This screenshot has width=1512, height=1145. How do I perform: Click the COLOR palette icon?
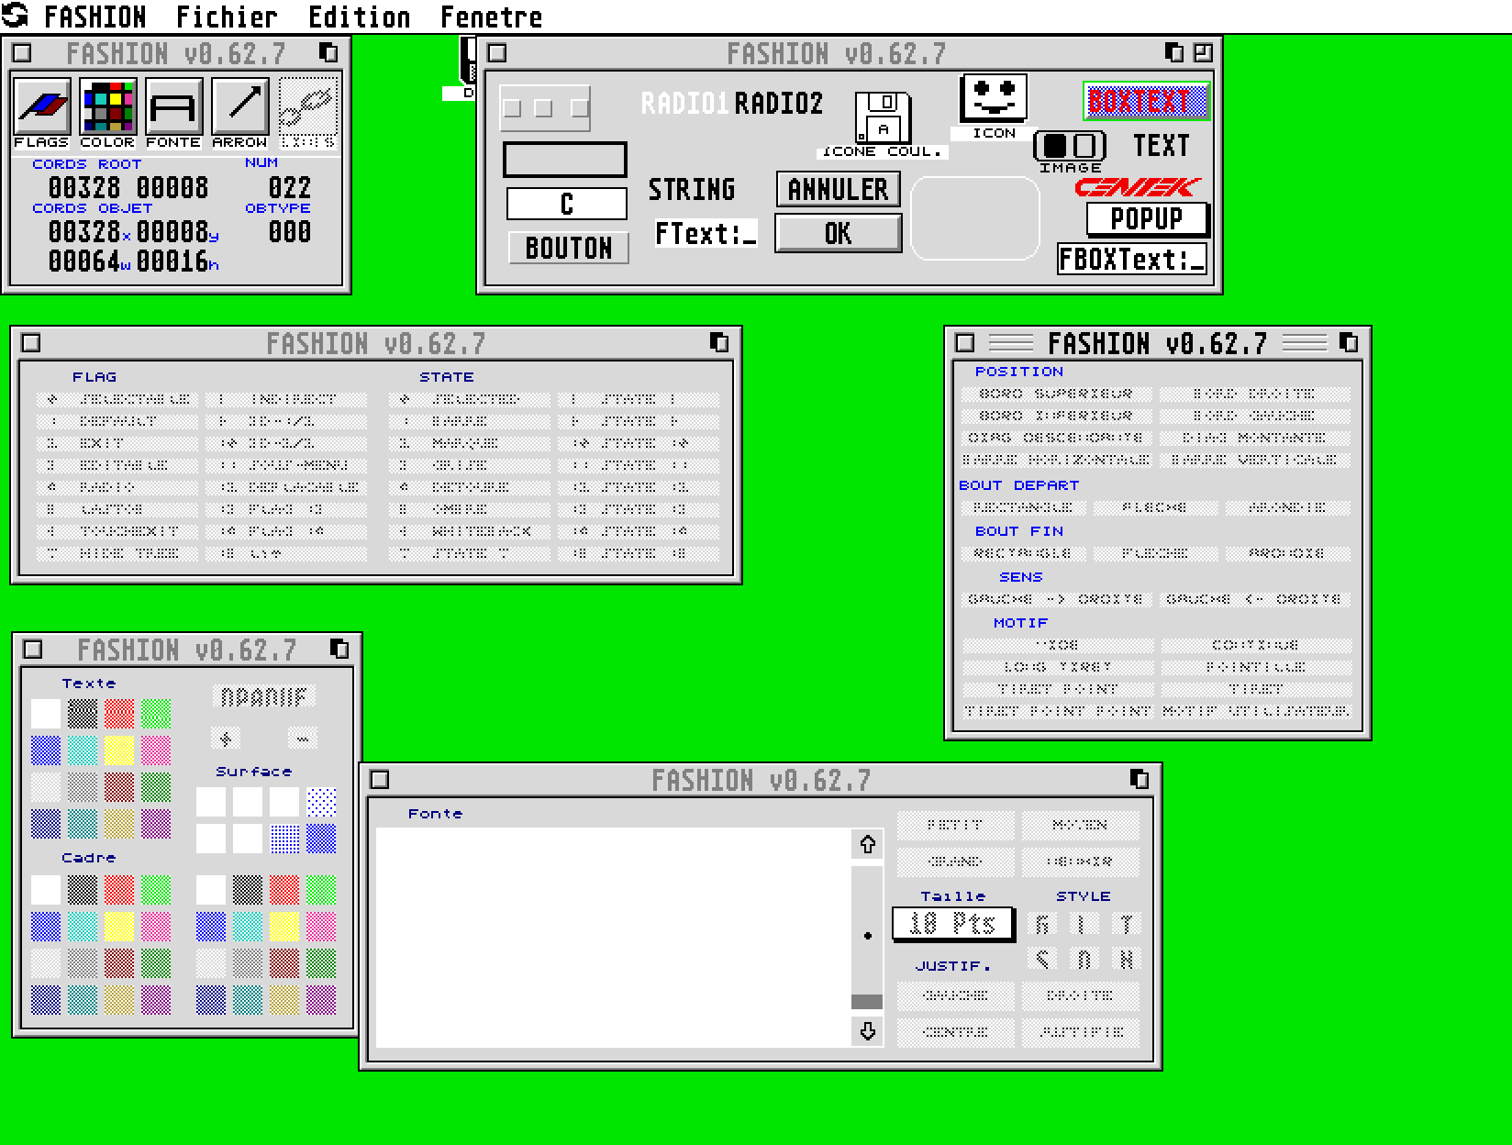[x=107, y=108]
